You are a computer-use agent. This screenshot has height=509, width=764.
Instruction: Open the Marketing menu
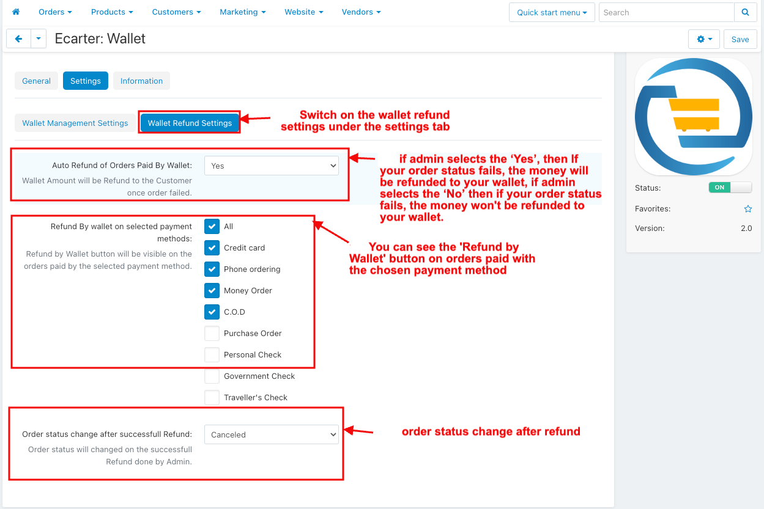tap(243, 12)
